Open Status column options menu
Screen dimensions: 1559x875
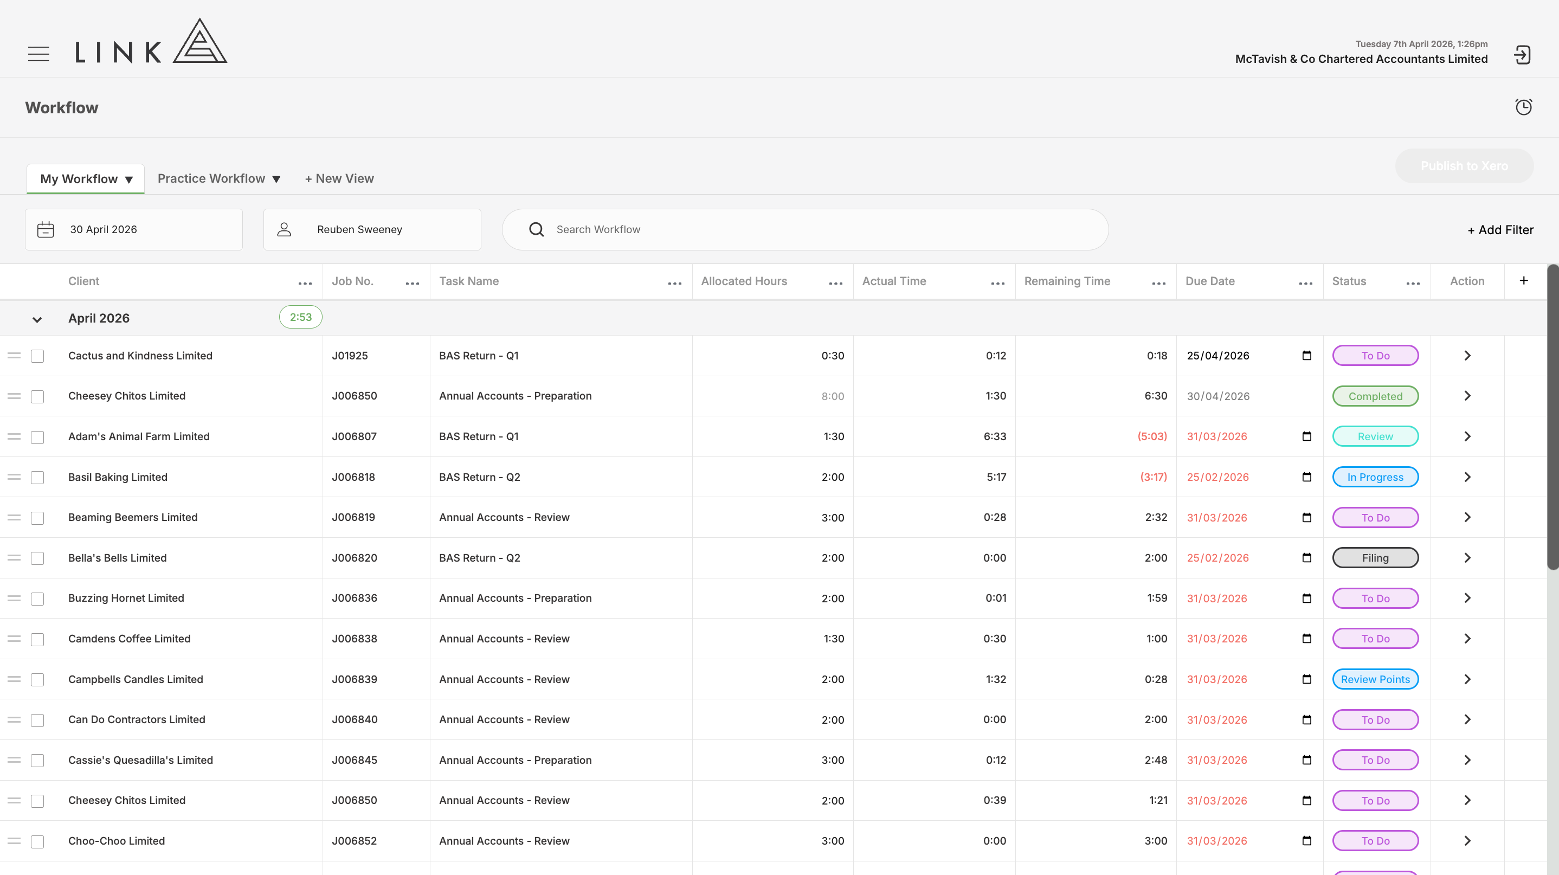pos(1413,283)
